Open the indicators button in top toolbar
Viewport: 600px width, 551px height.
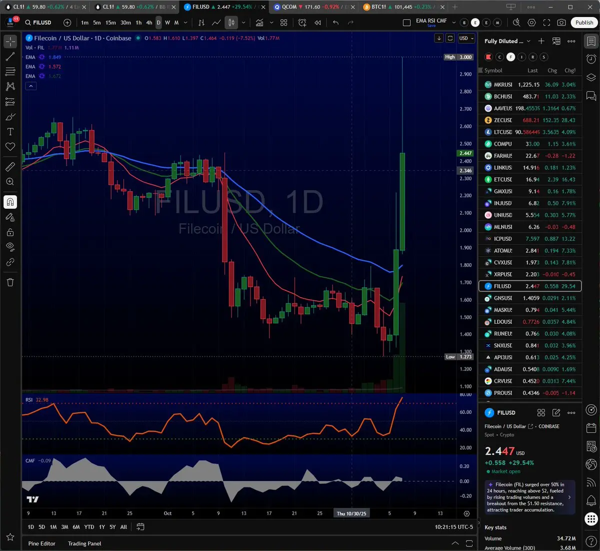[x=259, y=23]
